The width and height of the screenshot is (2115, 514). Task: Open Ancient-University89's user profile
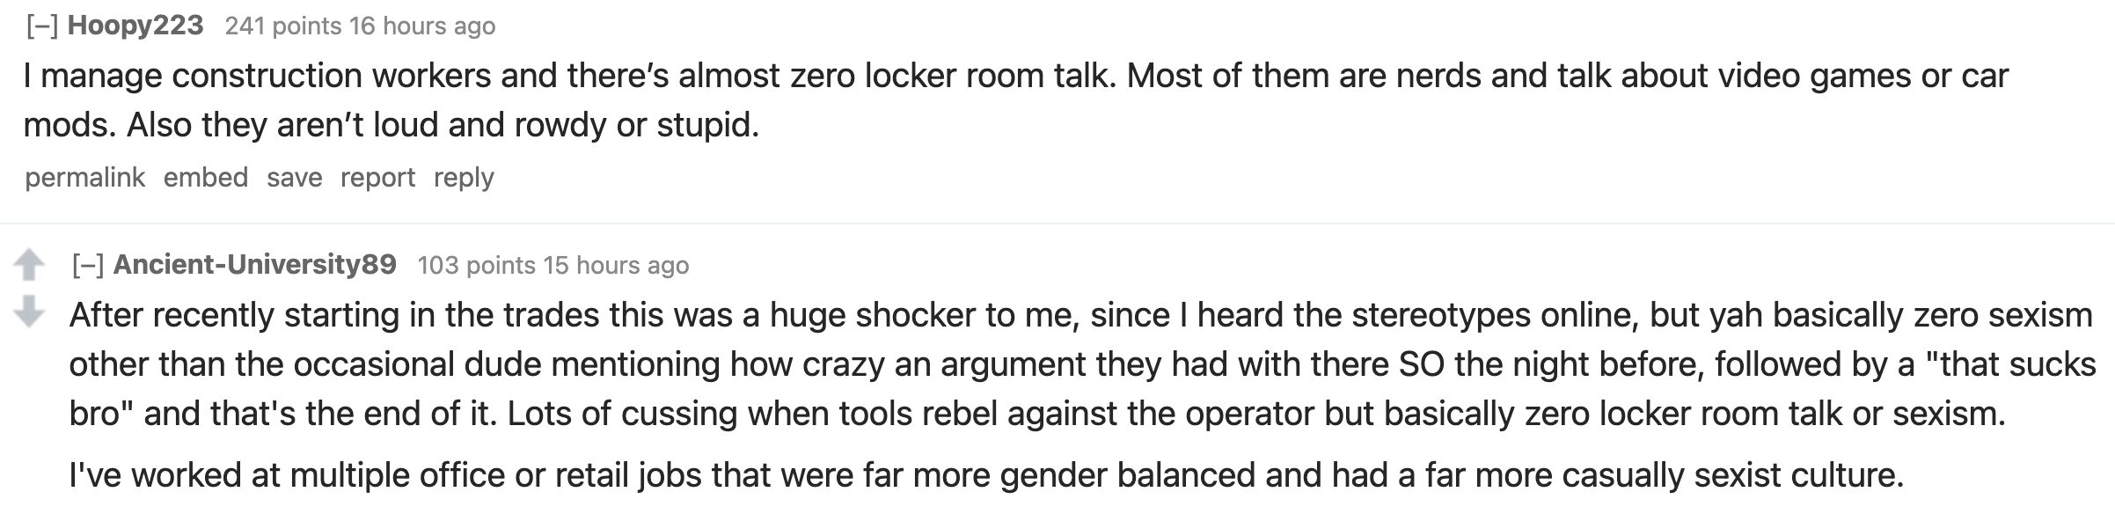point(254,265)
